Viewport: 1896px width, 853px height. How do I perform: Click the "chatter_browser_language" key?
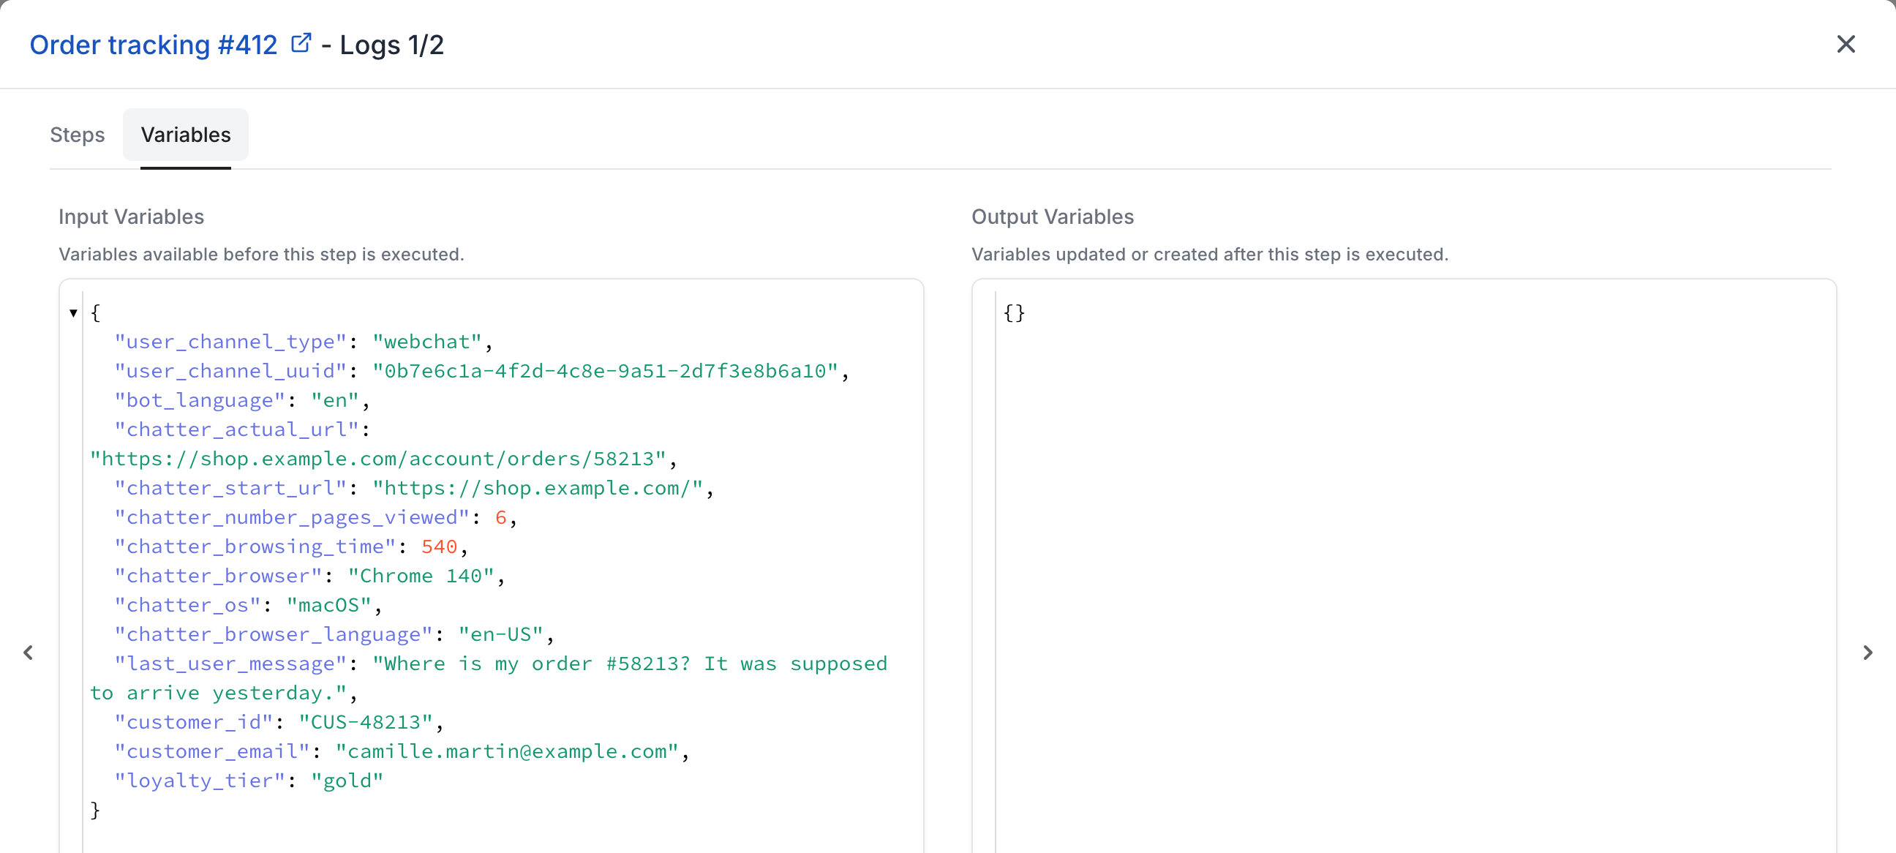273,634
